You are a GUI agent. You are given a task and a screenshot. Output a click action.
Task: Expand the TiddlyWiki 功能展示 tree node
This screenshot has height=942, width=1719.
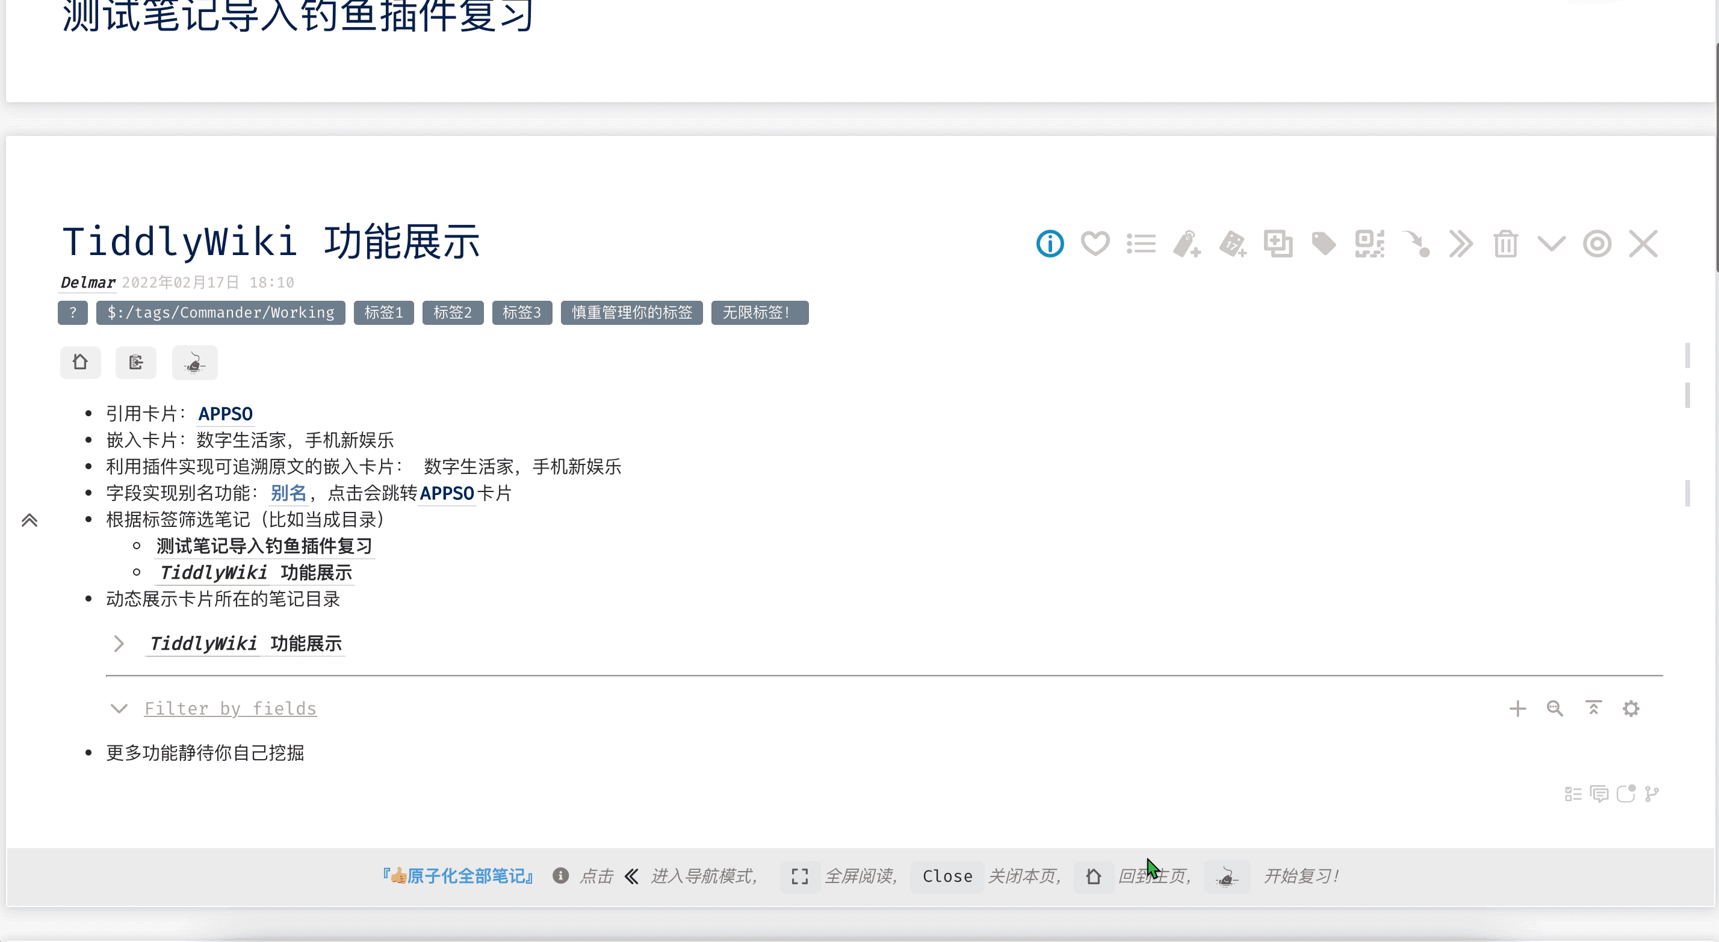pos(119,644)
